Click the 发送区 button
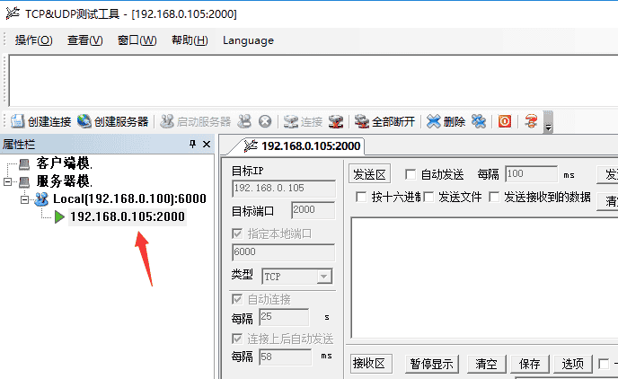This screenshot has width=618, height=379. (369, 174)
